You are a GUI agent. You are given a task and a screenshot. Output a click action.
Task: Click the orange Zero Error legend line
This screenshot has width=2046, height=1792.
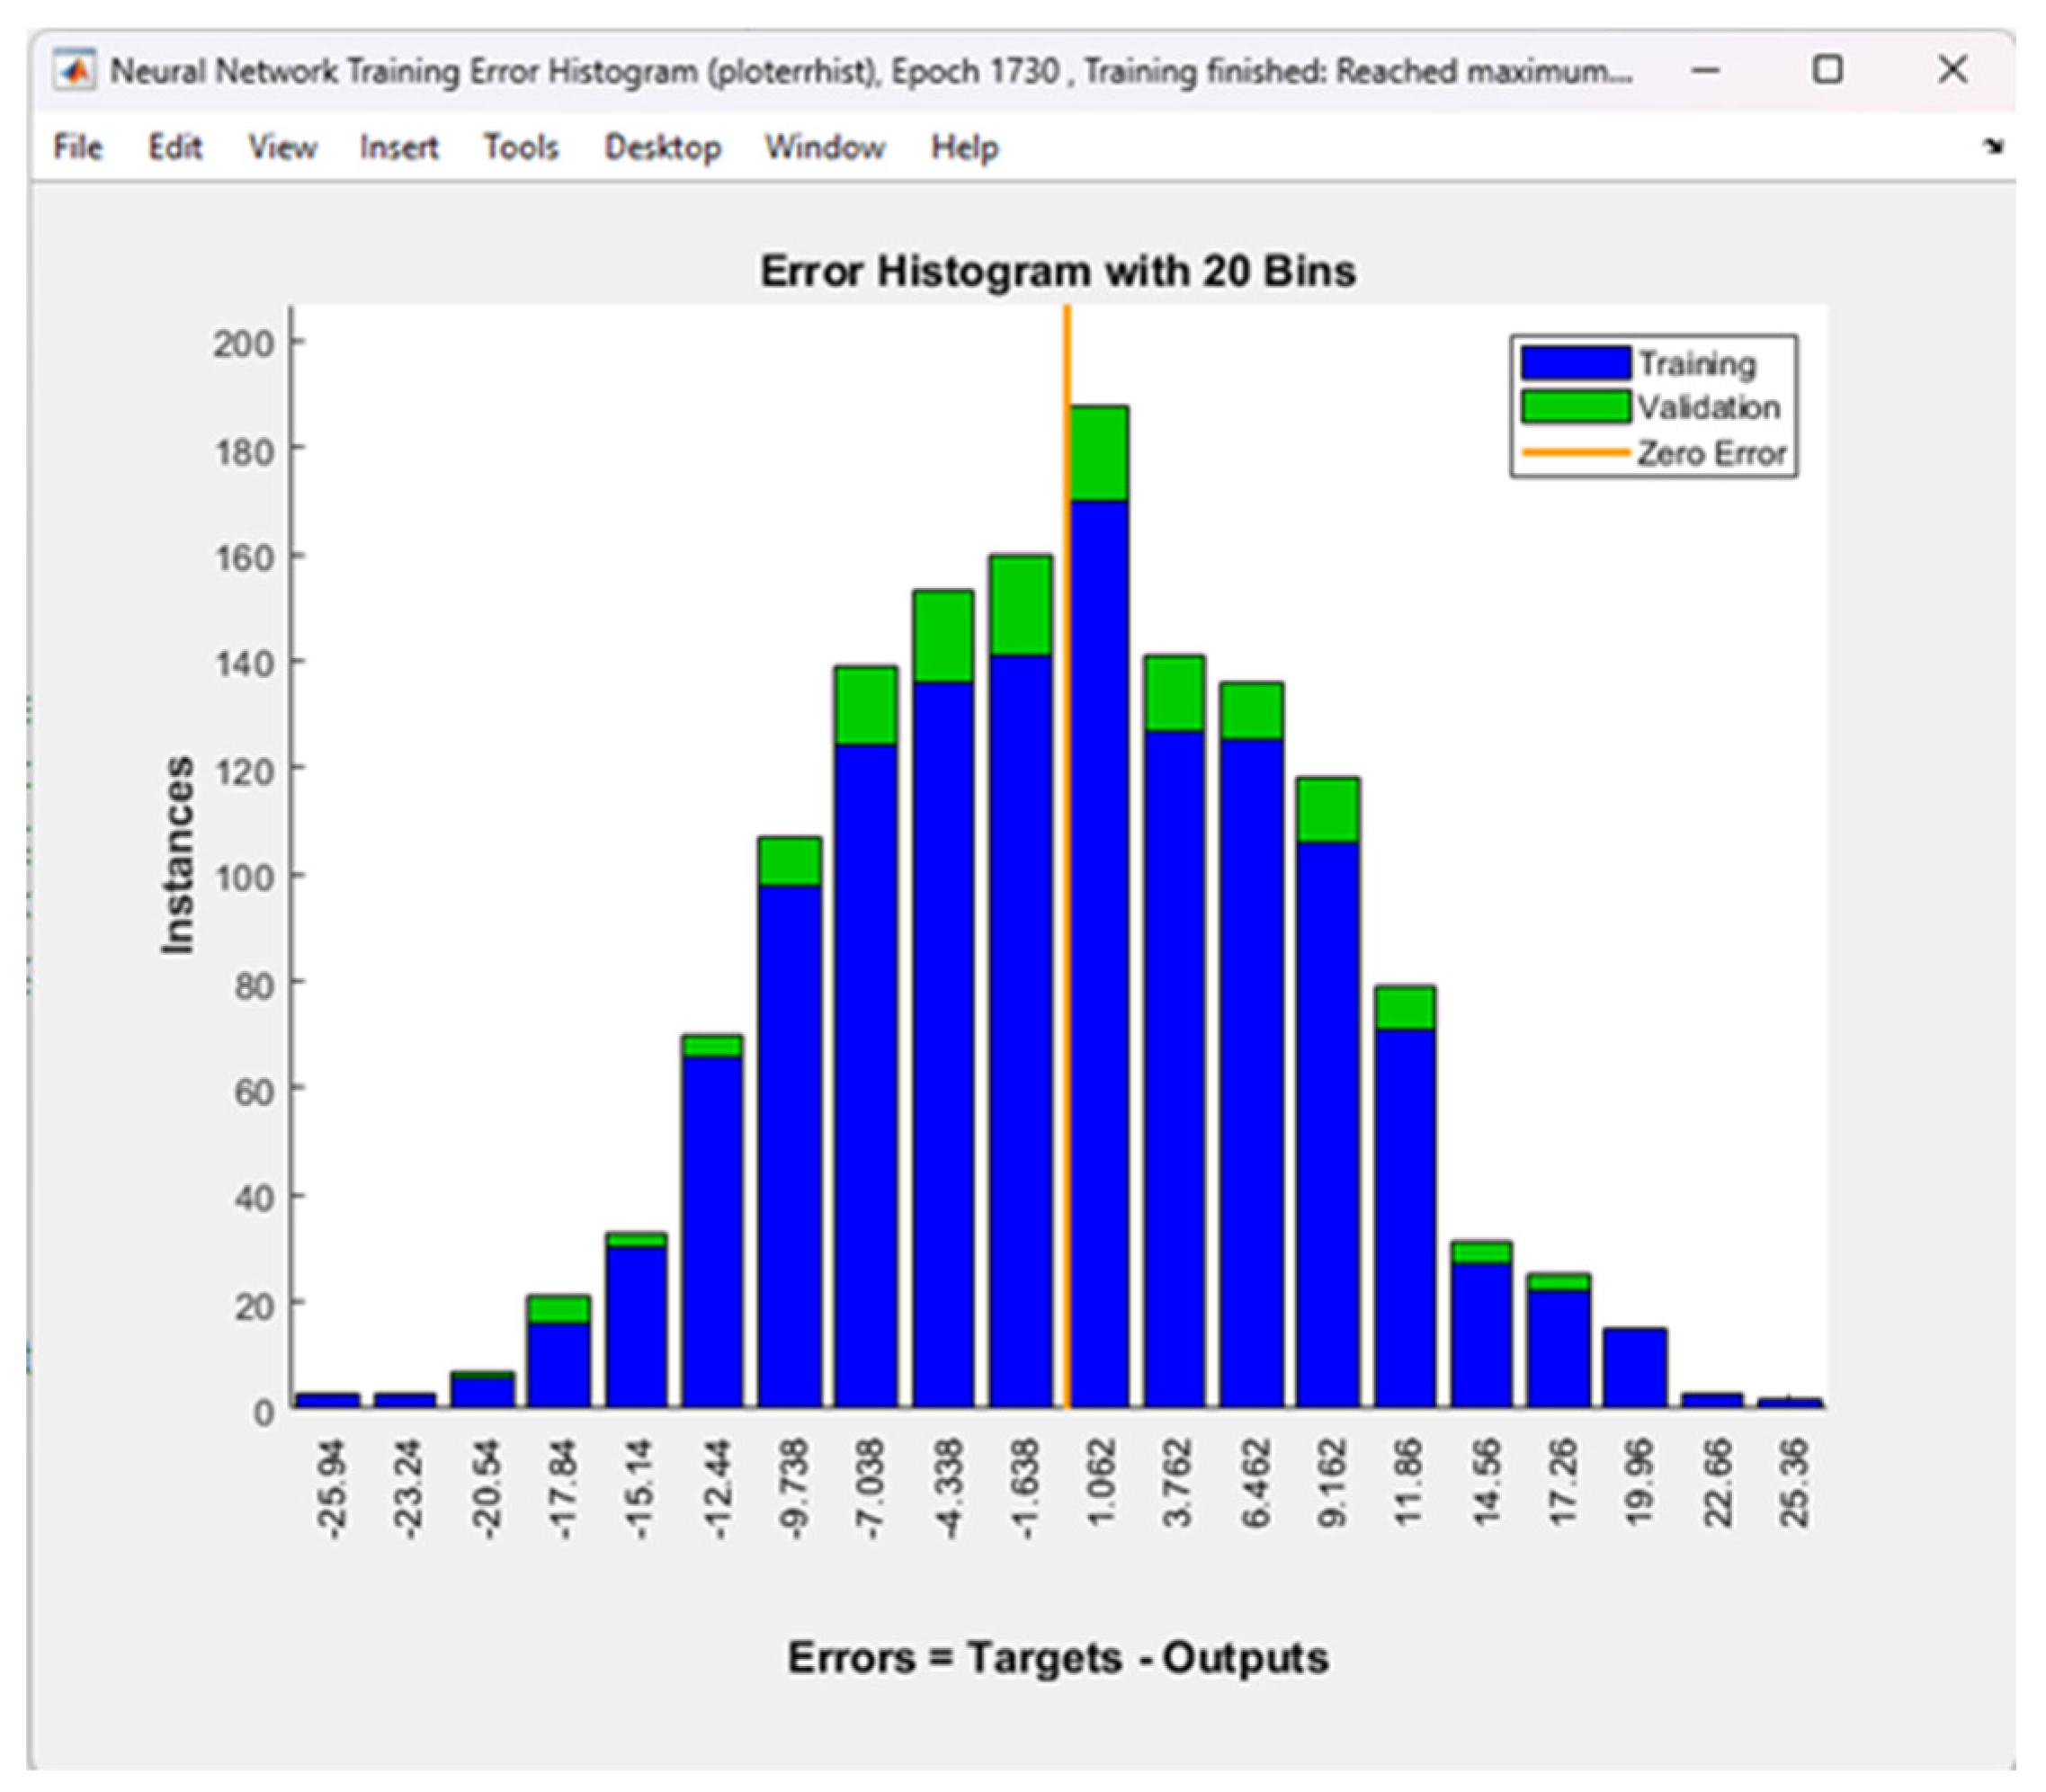[1576, 453]
